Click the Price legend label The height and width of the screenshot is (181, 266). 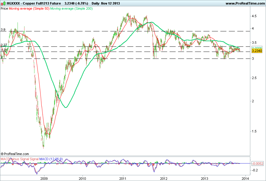(x=4, y=8)
